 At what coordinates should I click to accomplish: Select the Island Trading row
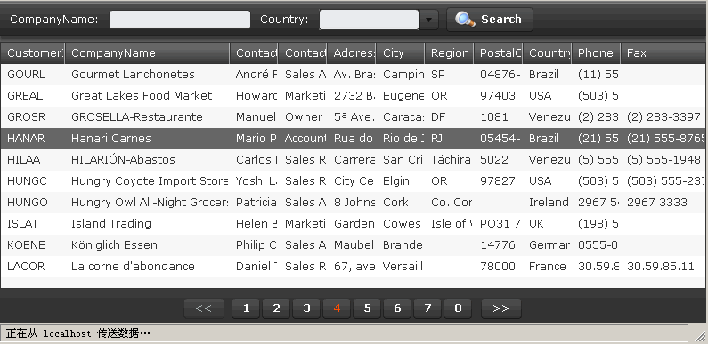click(x=354, y=224)
